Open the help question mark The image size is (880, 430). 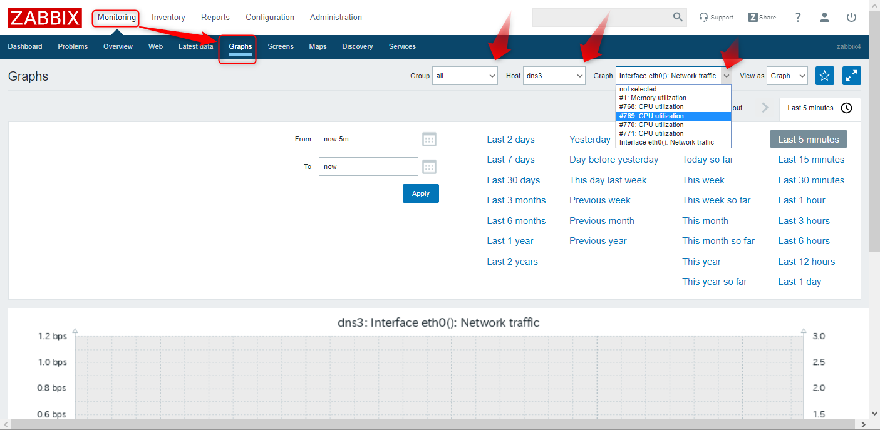pyautogui.click(x=798, y=18)
